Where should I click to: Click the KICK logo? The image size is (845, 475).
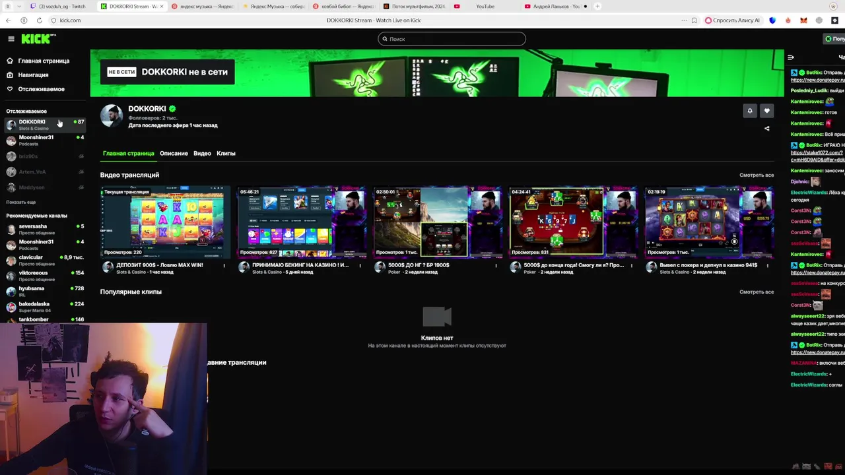[38, 39]
